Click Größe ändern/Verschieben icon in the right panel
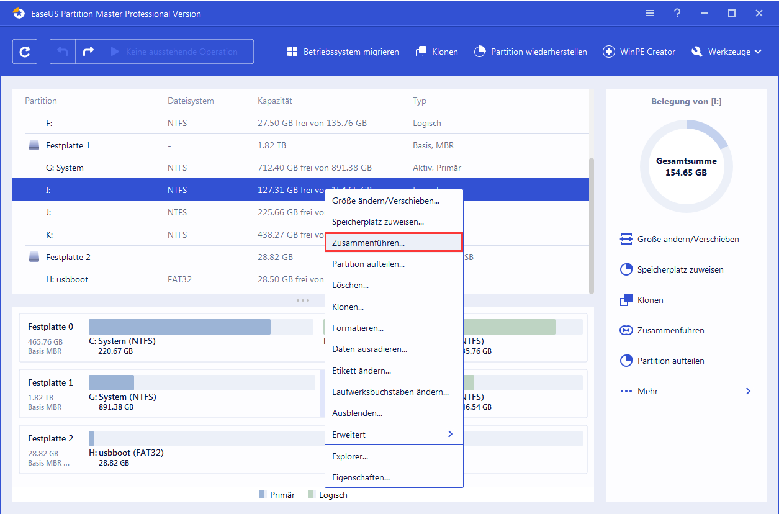Image resolution: width=779 pixels, height=514 pixels. [626, 239]
